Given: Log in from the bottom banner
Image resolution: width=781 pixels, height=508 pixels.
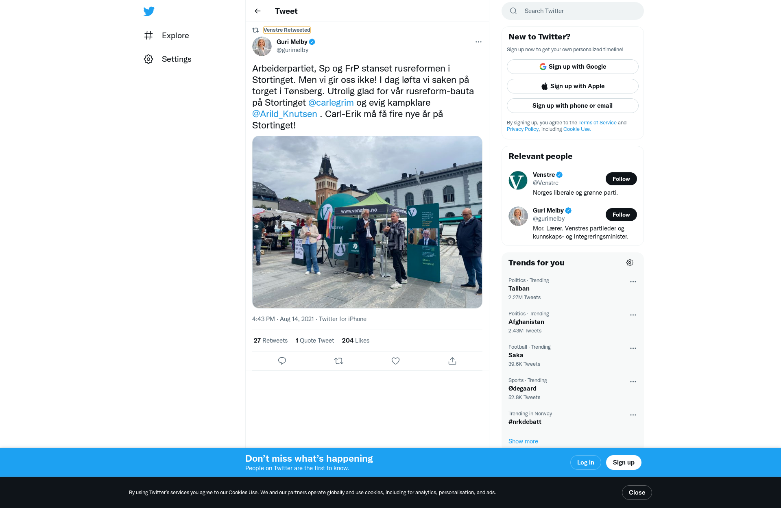Looking at the screenshot, I should (x=585, y=462).
